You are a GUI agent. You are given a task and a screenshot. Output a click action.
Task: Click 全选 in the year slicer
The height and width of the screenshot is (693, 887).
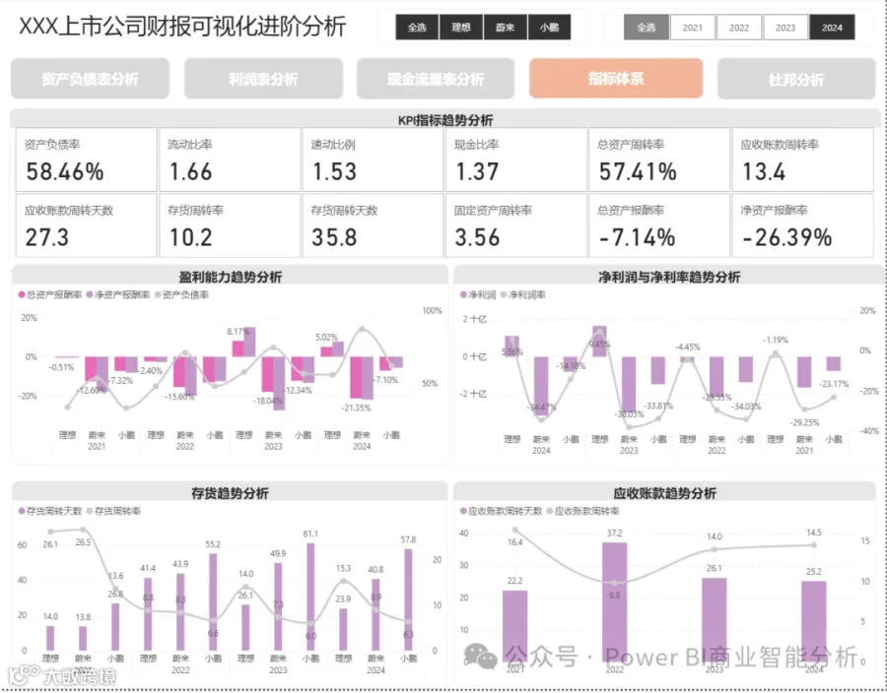[646, 28]
